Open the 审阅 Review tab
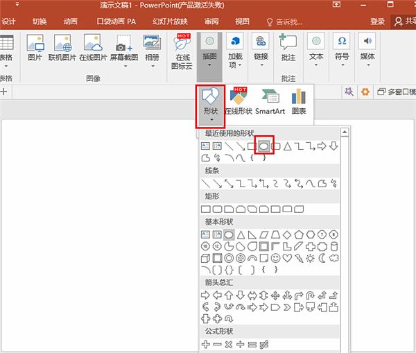This screenshot has width=416, height=353. (x=211, y=21)
